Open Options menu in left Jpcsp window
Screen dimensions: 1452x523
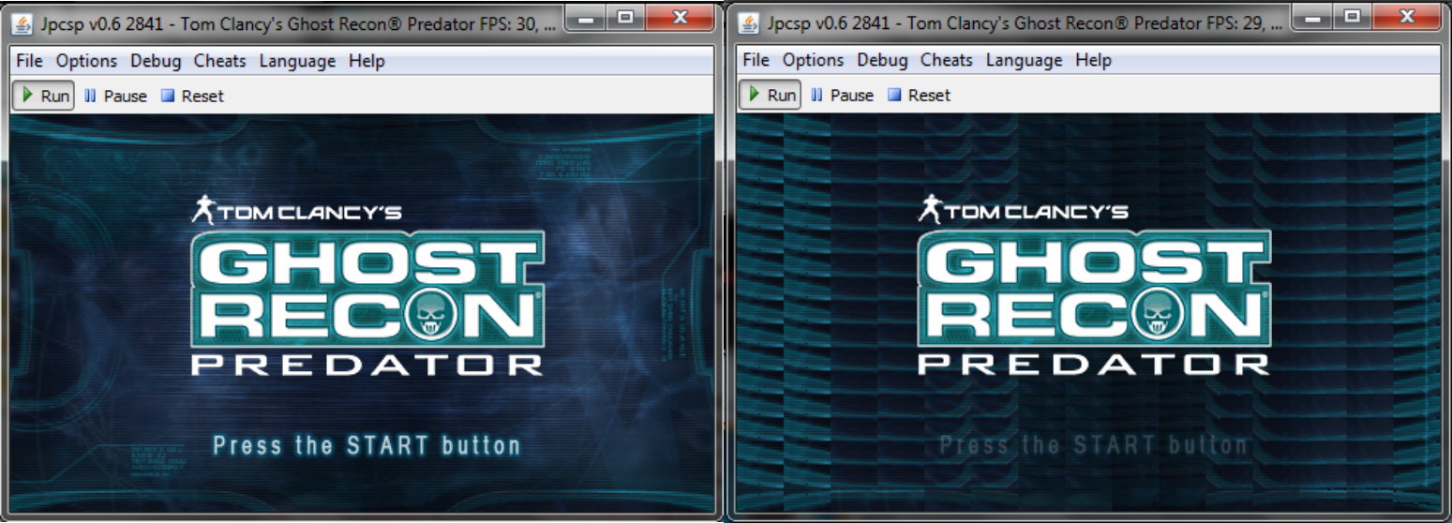click(x=86, y=61)
